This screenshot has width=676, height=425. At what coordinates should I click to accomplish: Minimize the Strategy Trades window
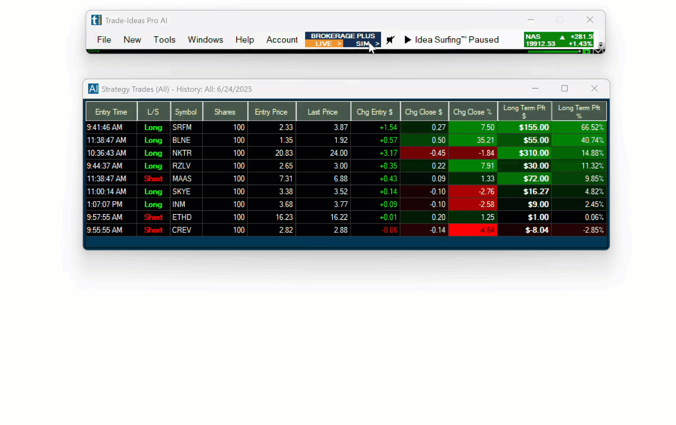(535, 88)
